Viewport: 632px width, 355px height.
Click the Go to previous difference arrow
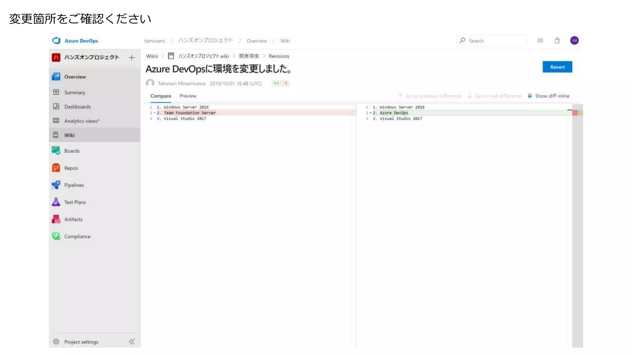[x=400, y=96]
